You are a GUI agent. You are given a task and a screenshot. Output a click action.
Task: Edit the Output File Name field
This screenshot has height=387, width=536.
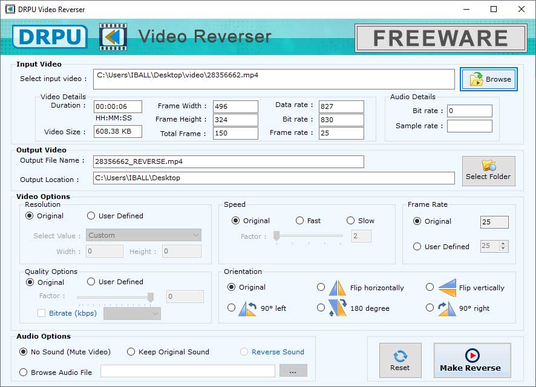pos(228,161)
